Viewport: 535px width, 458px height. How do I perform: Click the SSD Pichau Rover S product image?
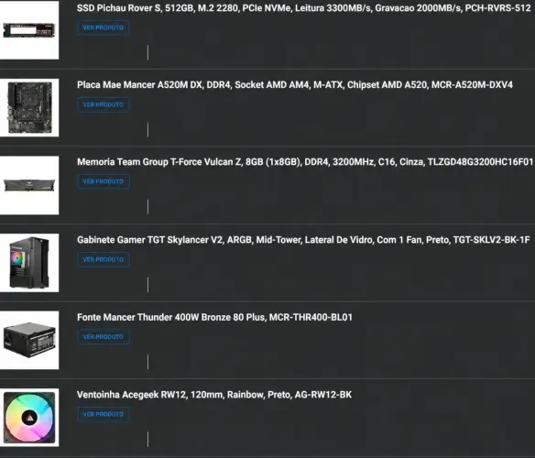[x=29, y=30]
